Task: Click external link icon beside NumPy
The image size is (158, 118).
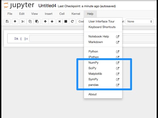Action: [118, 63]
